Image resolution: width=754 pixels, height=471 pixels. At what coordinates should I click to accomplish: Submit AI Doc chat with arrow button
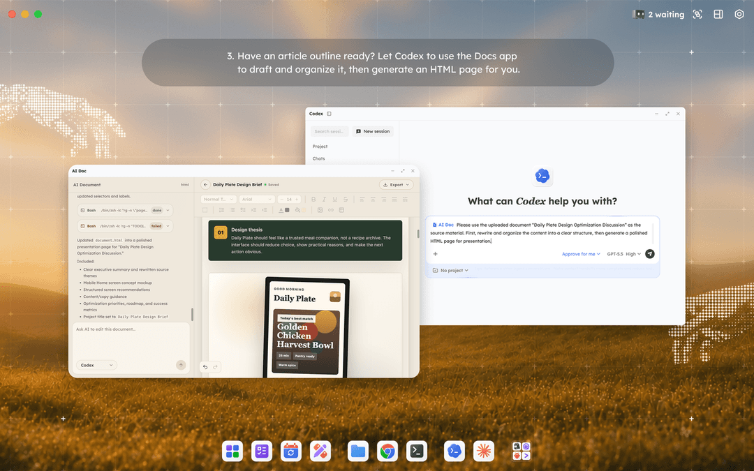tap(181, 365)
